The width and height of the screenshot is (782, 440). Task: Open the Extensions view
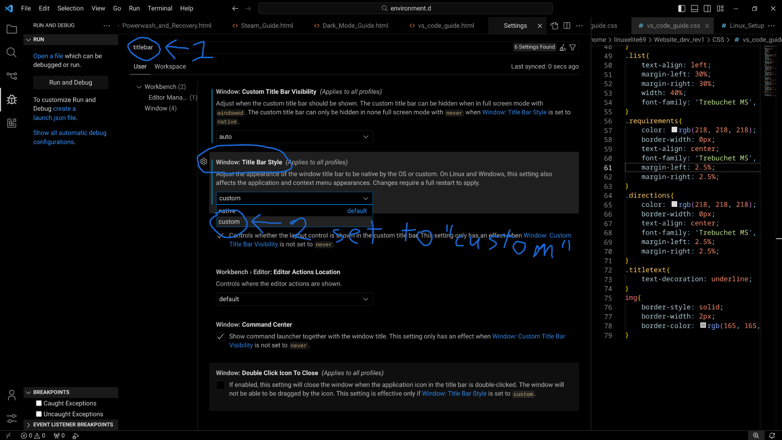(11, 123)
